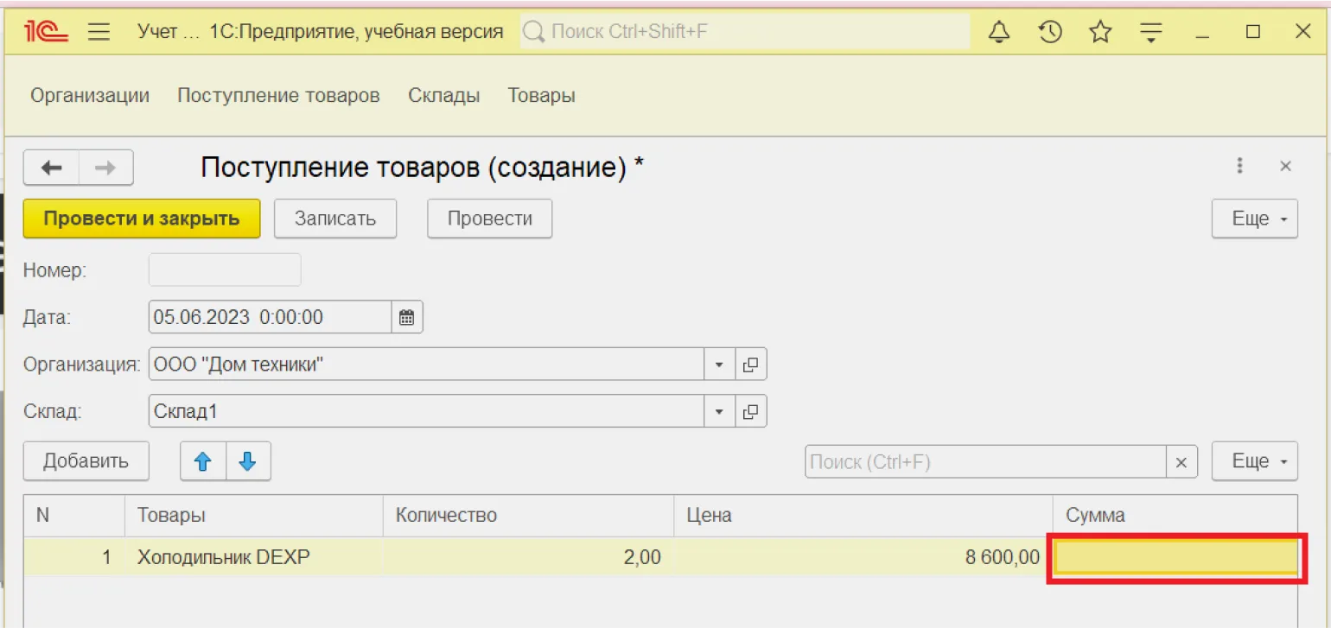Expand the Склад dropdown list

(x=719, y=411)
